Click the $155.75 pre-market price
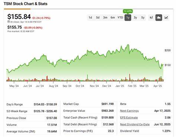176x137 pixels. (14, 27)
